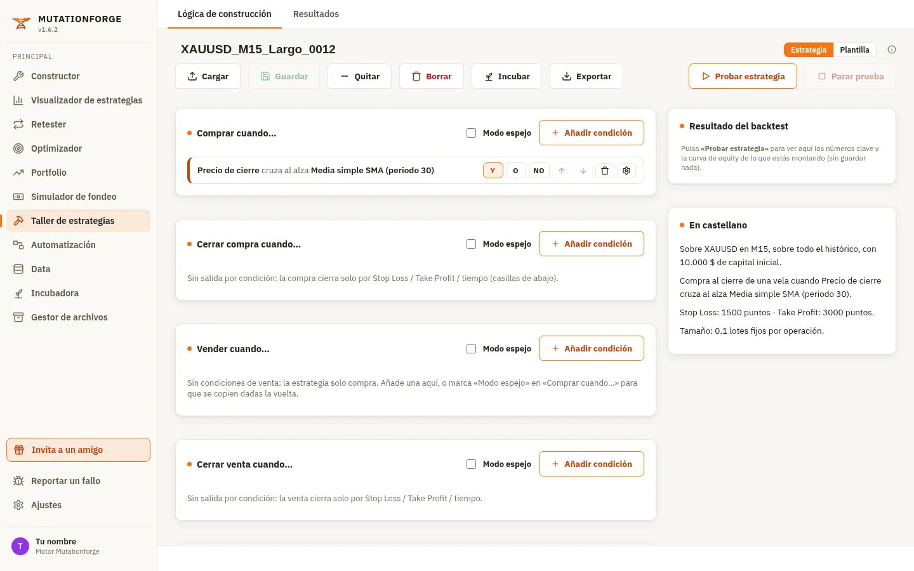914x571 pixels.
Task: Open Ajustes settings
Action: pyautogui.click(x=78, y=505)
